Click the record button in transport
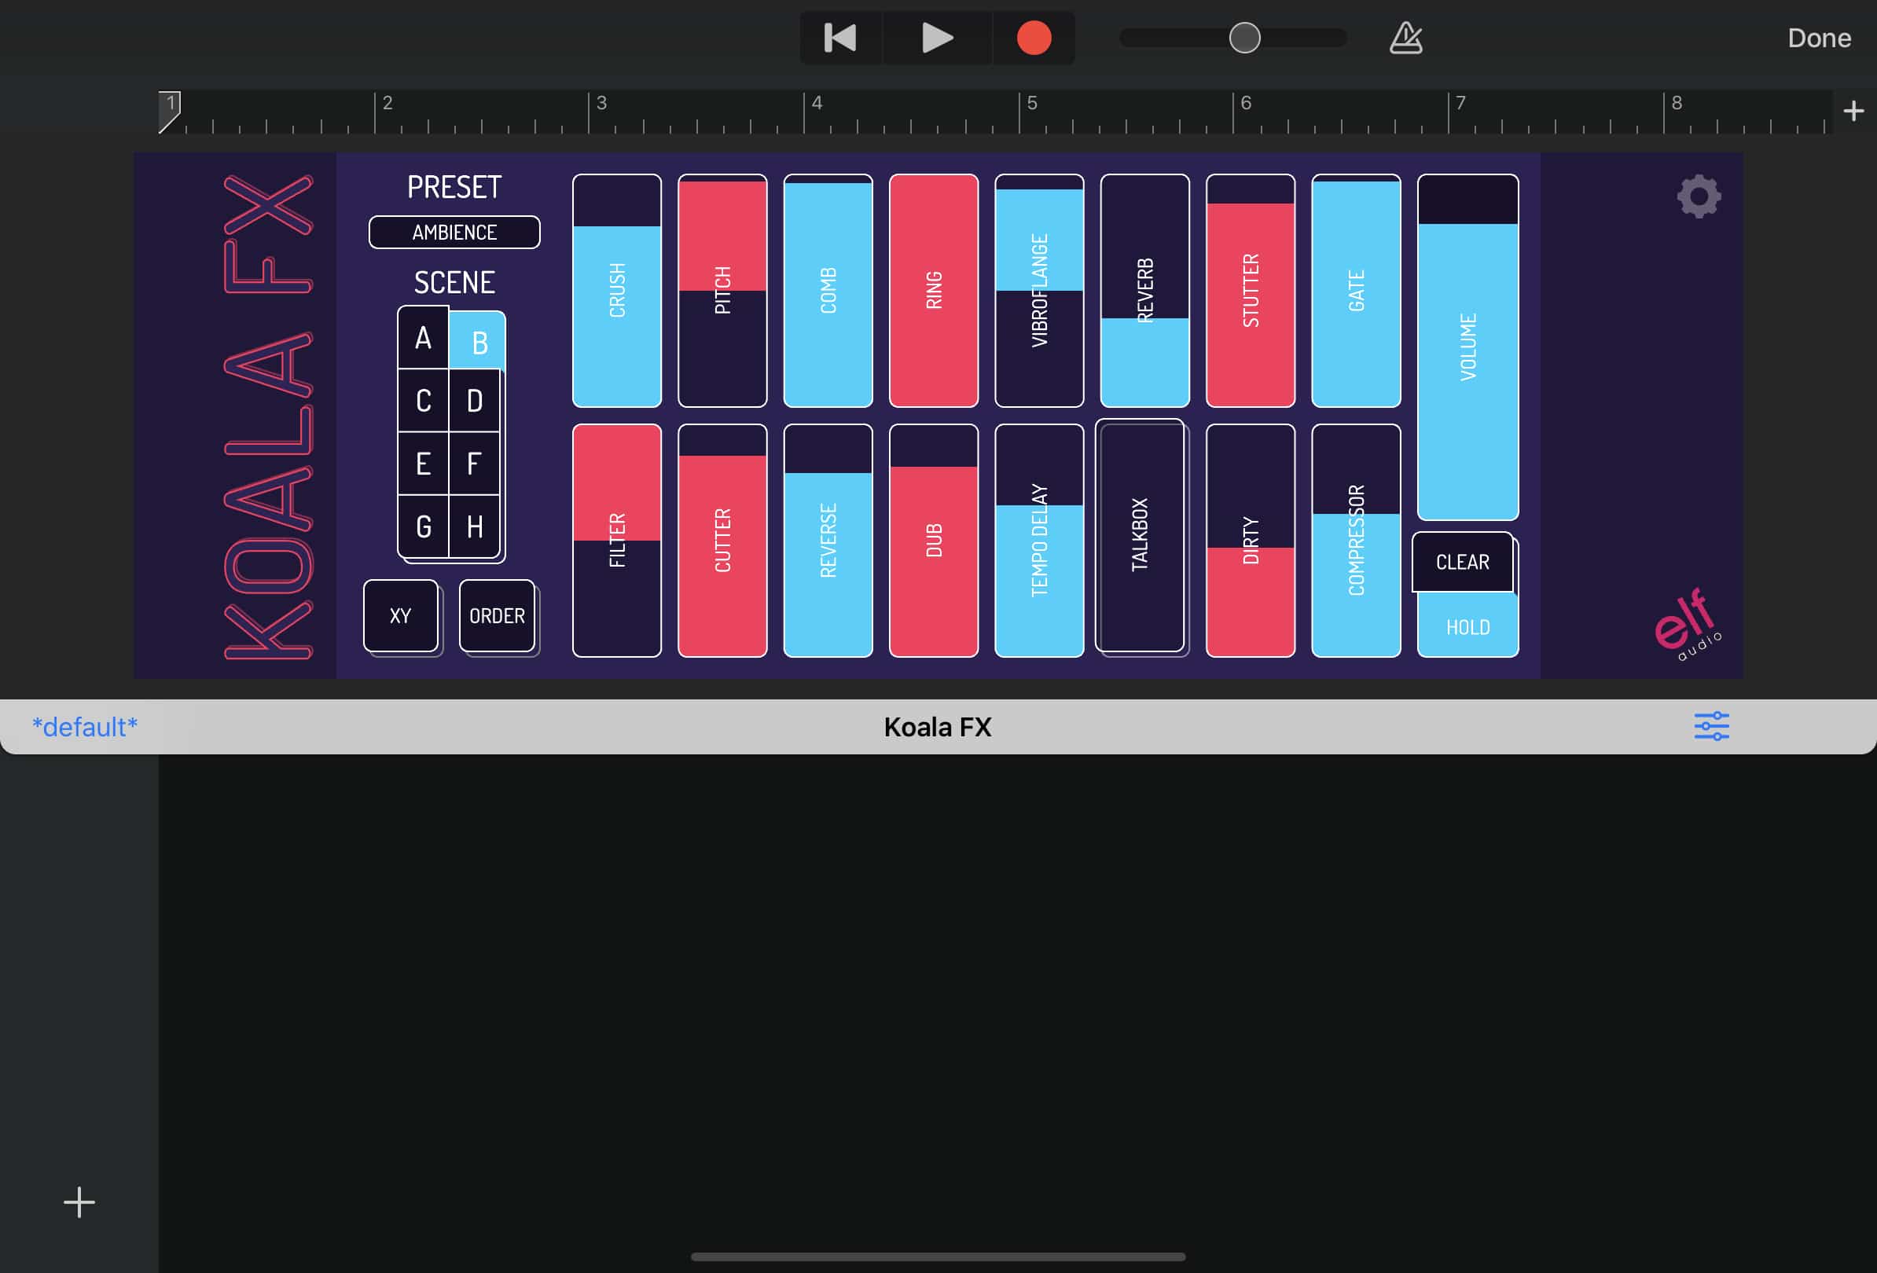 point(1033,39)
